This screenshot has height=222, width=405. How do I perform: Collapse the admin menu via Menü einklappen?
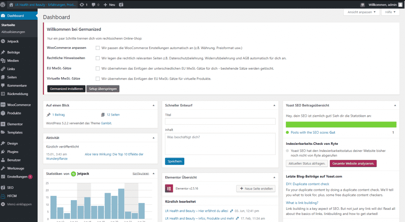19,204
